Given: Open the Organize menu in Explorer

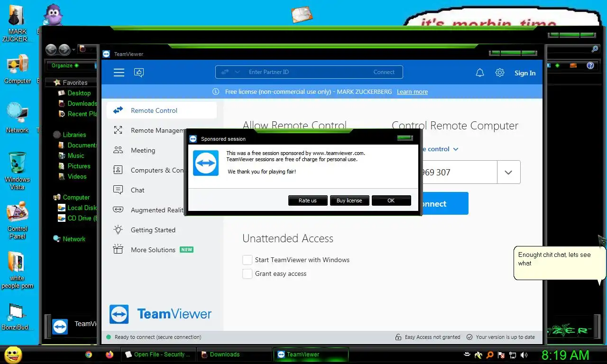Looking at the screenshot, I should 65,65.
